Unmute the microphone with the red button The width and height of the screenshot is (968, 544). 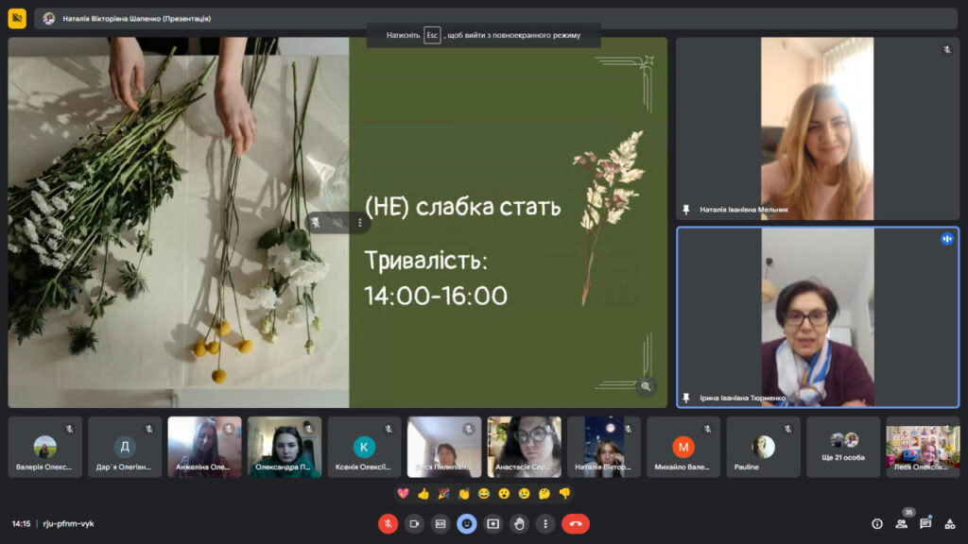(x=388, y=523)
